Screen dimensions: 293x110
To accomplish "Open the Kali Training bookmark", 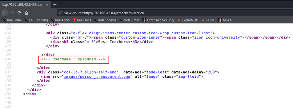I will [x=36, y=20].
